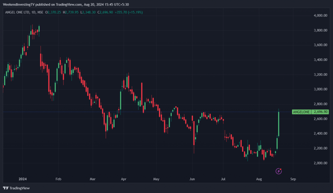Click the 2,696.90 current price label
Screen dimensions: 333x193
320,112
